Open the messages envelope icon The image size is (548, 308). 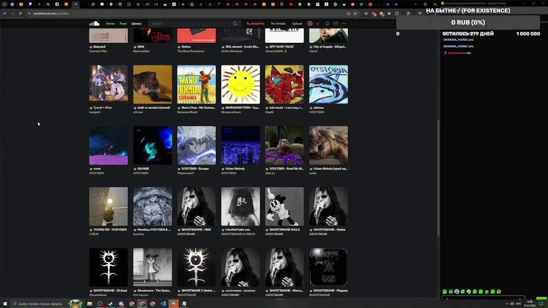tap(336, 24)
